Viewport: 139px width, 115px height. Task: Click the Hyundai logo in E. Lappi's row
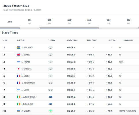50,90
